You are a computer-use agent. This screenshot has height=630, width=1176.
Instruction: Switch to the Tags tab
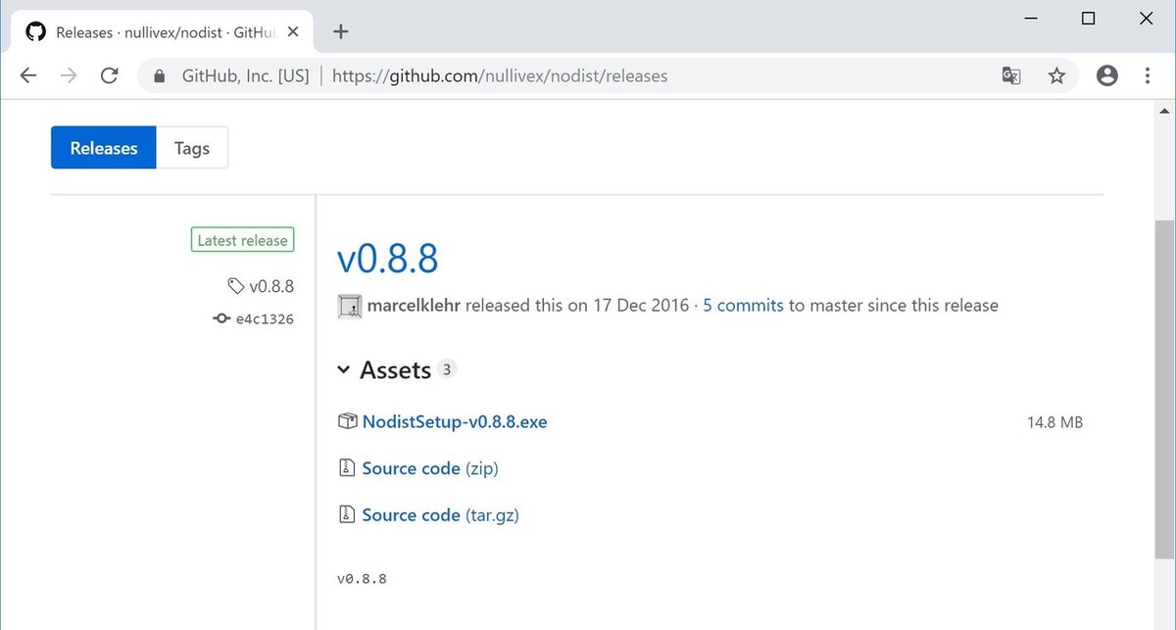coord(192,147)
